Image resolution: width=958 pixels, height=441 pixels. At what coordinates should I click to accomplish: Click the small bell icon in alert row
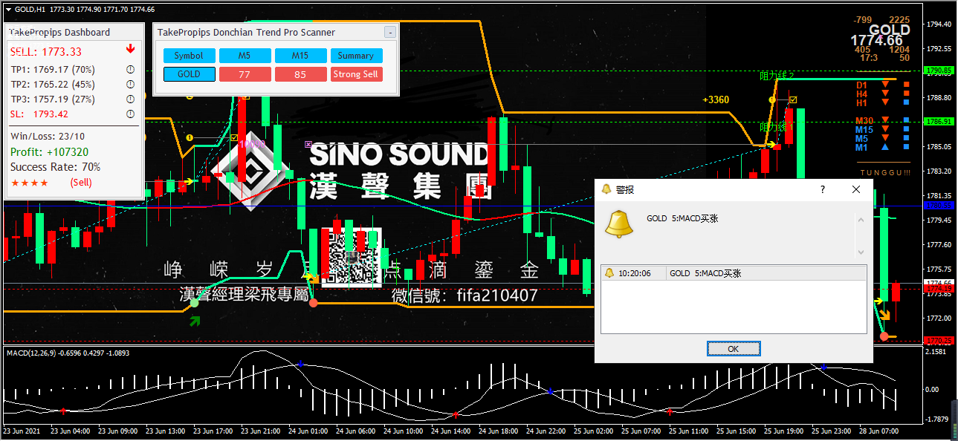tap(609, 273)
